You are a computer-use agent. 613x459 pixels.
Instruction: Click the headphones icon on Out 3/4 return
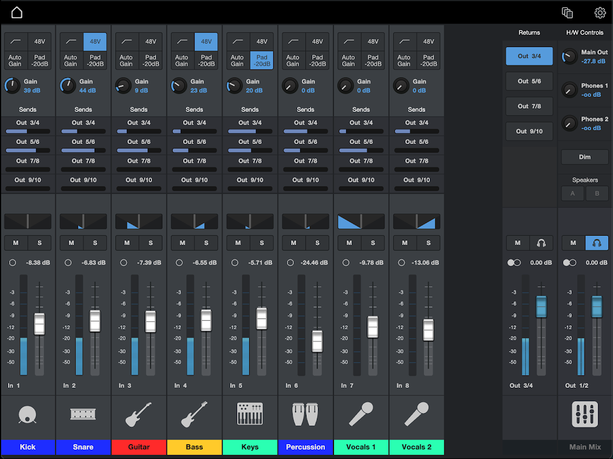pyautogui.click(x=541, y=243)
